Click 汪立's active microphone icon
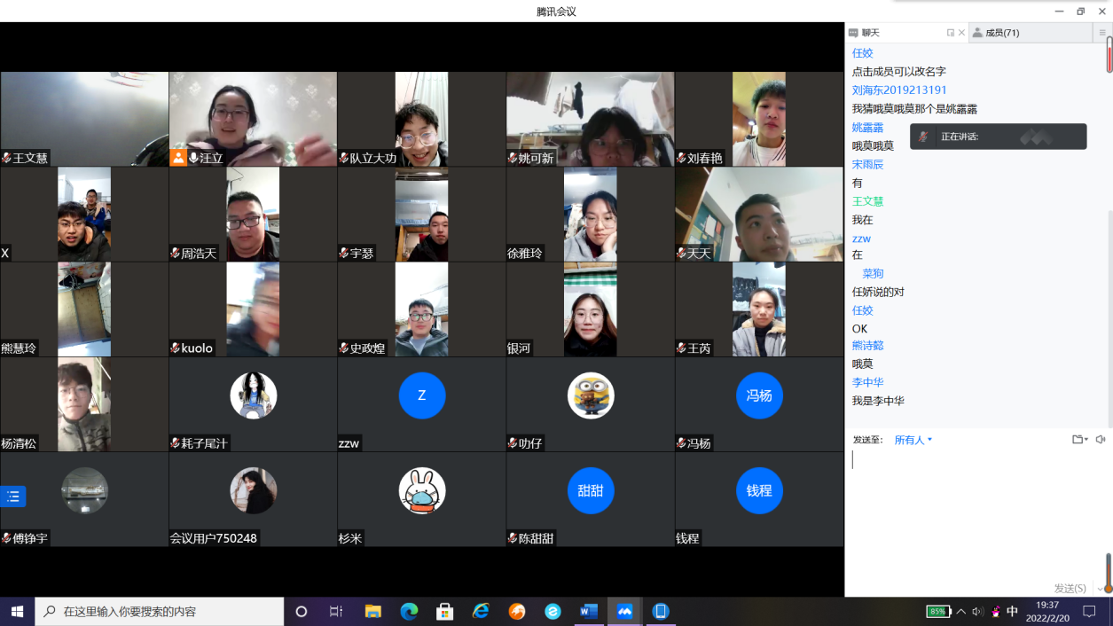The image size is (1113, 626). 193,158
